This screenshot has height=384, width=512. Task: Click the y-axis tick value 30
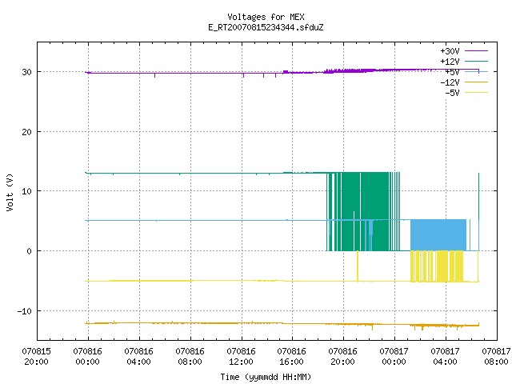26,72
